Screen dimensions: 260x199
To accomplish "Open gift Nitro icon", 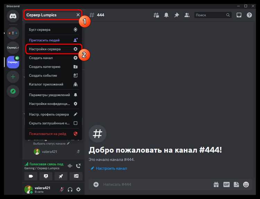I will [x=216, y=184].
